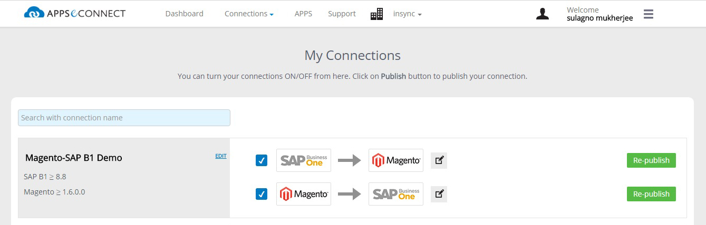Open the hamburger menu icon

point(649,14)
